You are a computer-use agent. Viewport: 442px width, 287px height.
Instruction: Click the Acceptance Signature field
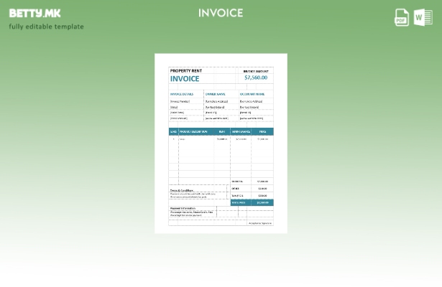(x=259, y=223)
